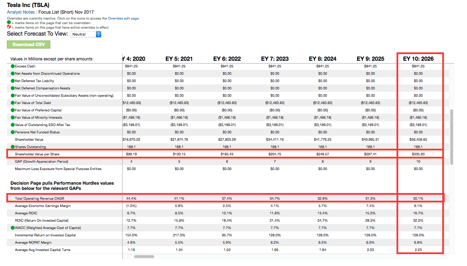Click the 6.8% average NOPAT margin cell
The height and width of the screenshot is (266, 467).
418,243
